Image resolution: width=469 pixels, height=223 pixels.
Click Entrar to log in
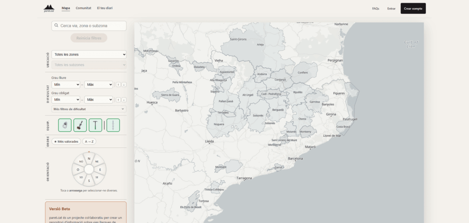(x=391, y=9)
